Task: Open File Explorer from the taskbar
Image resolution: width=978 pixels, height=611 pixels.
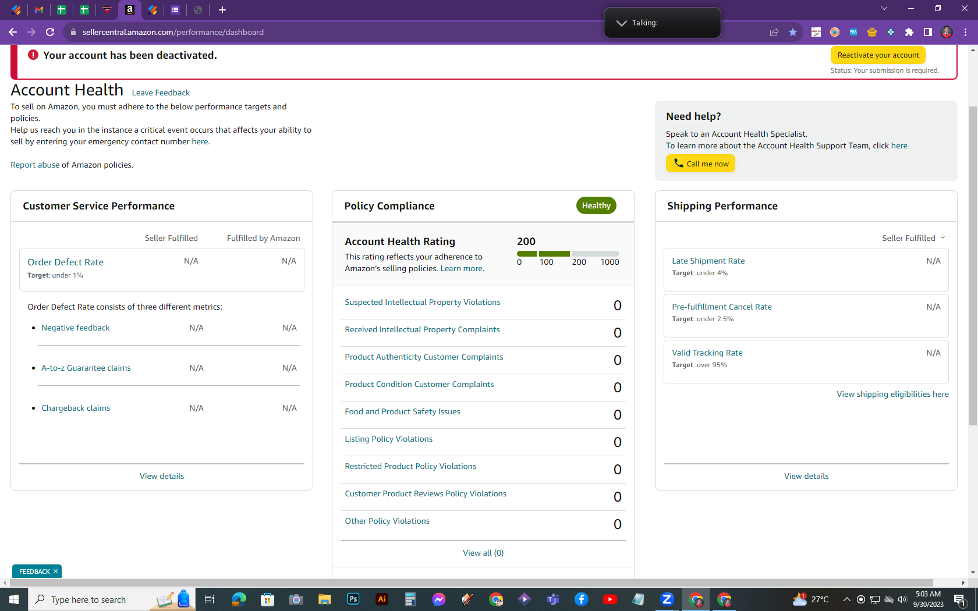Action: click(x=325, y=599)
